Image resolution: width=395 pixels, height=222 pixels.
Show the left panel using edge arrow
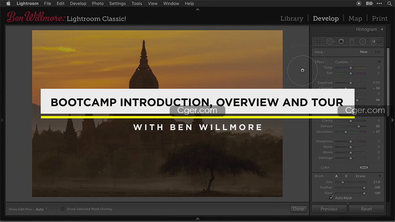pyautogui.click(x=2, y=120)
